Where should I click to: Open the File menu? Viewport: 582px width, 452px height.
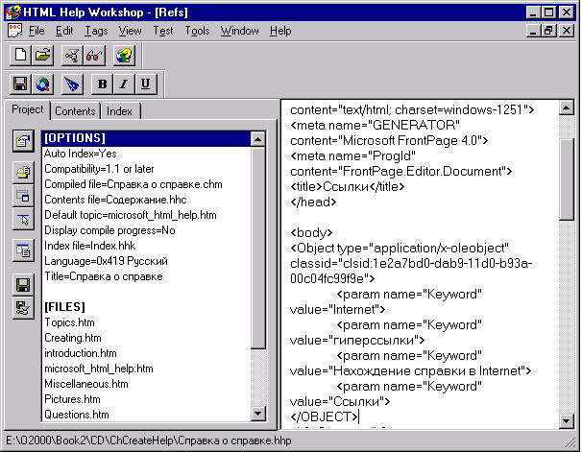[x=36, y=31]
